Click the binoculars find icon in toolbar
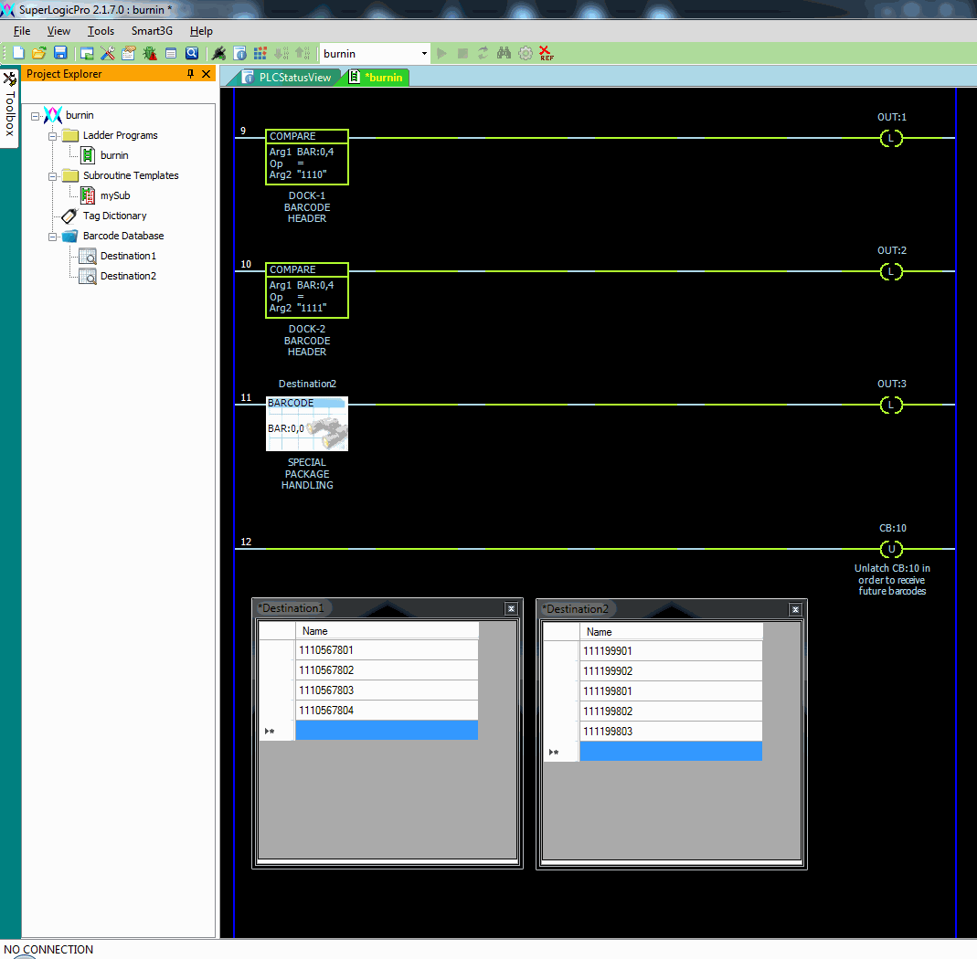The image size is (977, 959). tap(504, 54)
